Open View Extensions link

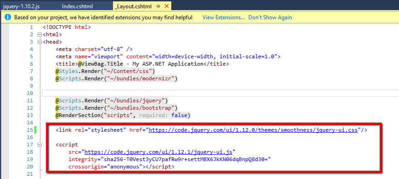(224, 17)
